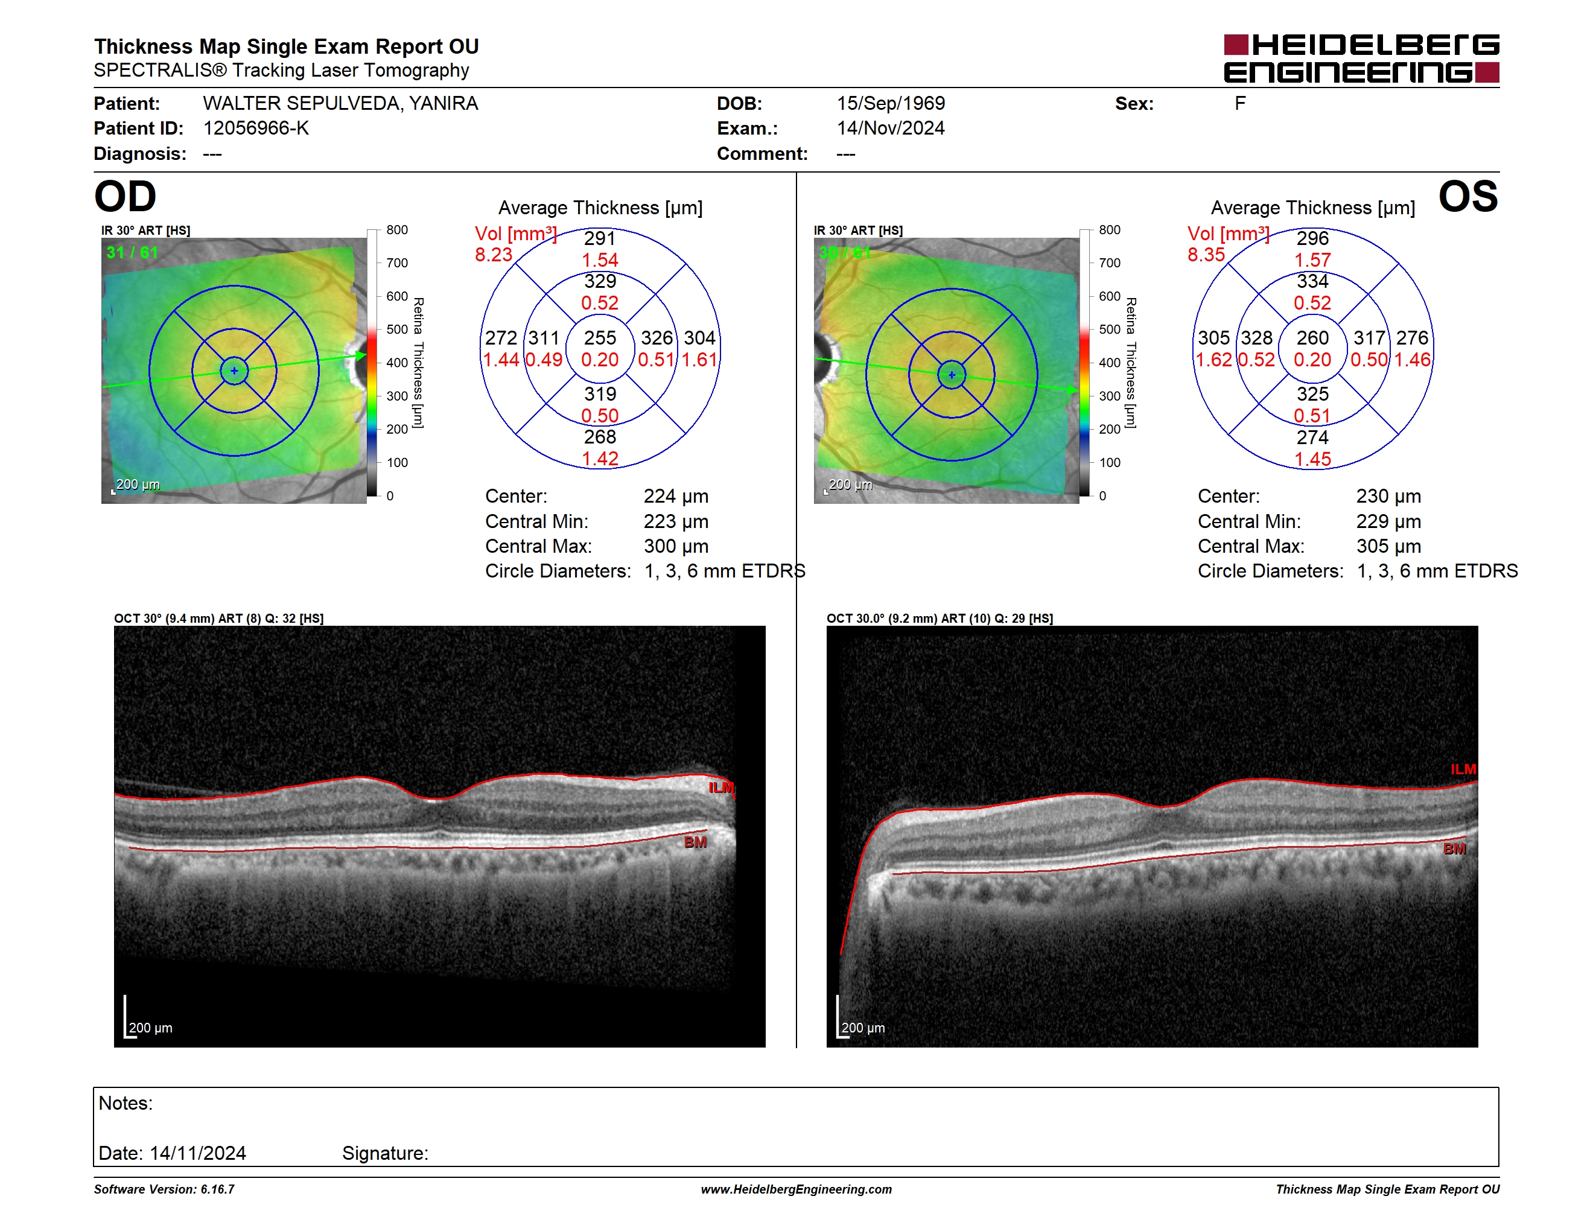Image resolution: width=1593 pixels, height=1231 pixels.
Task: Click the OS infrared thickness map thumbnail
Action: tap(946, 371)
